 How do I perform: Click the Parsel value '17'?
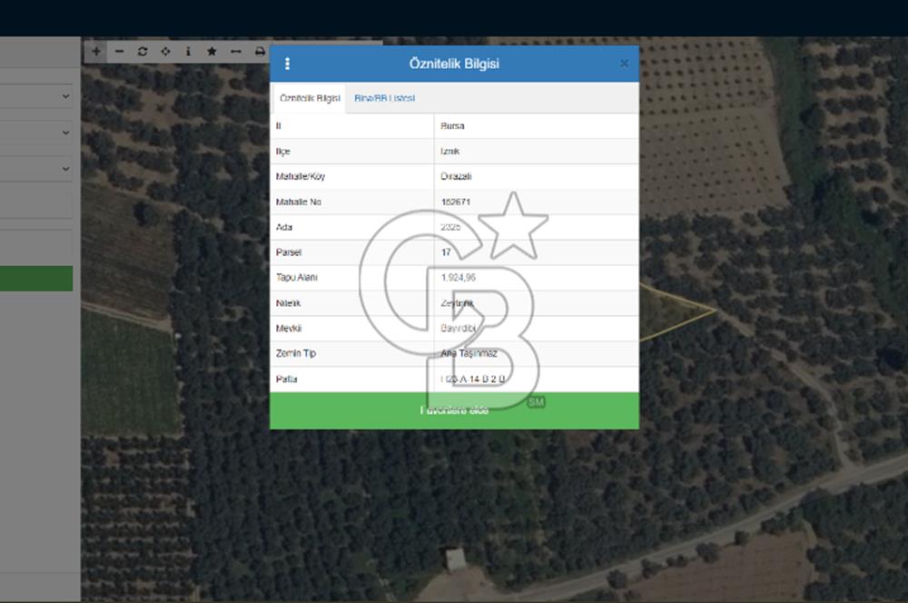(446, 252)
